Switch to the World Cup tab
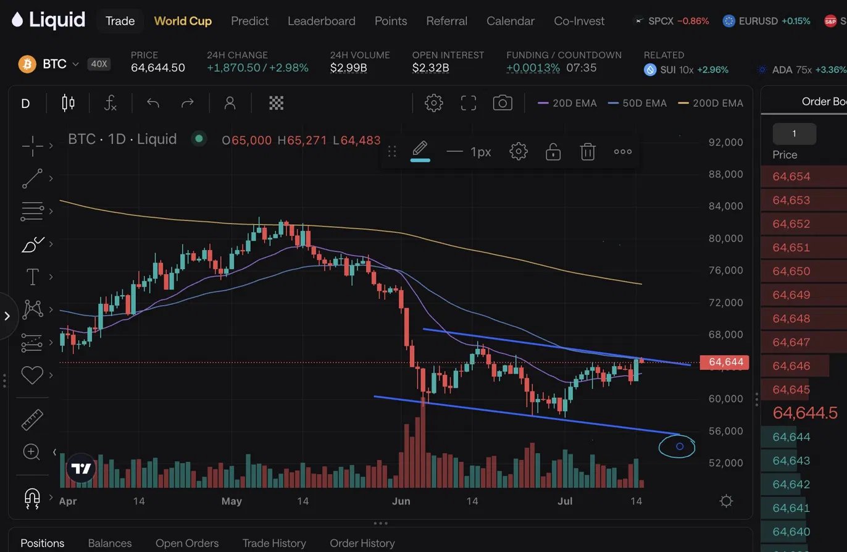The image size is (847, 552). pyautogui.click(x=183, y=21)
